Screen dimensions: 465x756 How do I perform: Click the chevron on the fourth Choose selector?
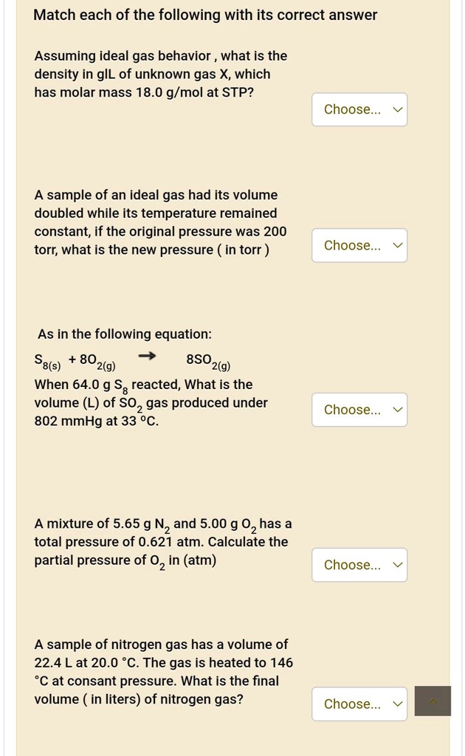pos(396,565)
